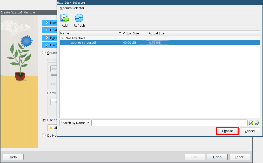Expand the first wizard section chevron
The image size is (263, 163).
(x=47, y=23)
